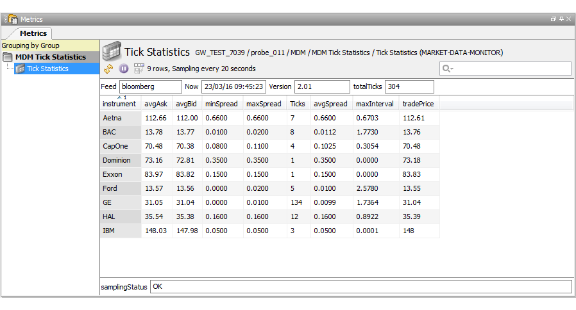Viewport: 576px width, 310px height.
Task: Click IBM avgBid value 147.98
Action: click(187, 231)
